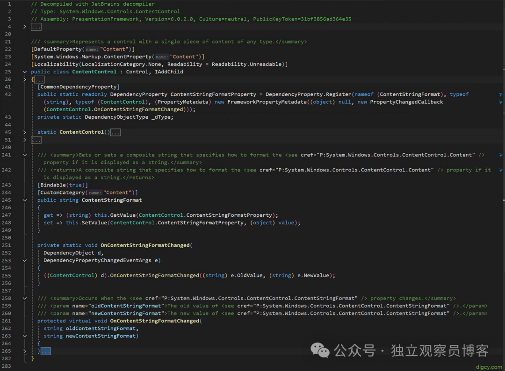Click the name: hint on ContentProperty line
This screenshot has width=505, height=371.
(x=162, y=57)
